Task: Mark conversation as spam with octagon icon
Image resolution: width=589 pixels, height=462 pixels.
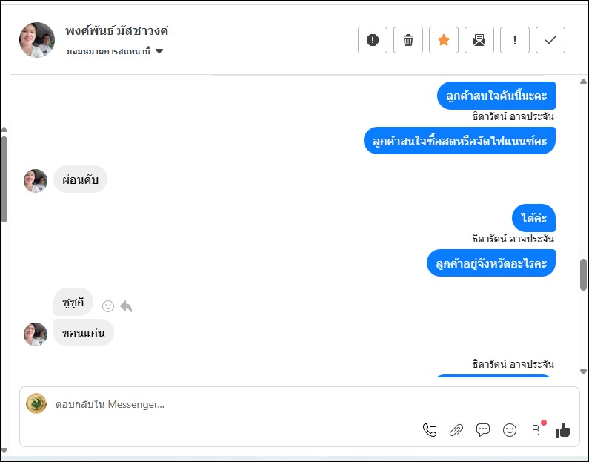Action: click(373, 40)
